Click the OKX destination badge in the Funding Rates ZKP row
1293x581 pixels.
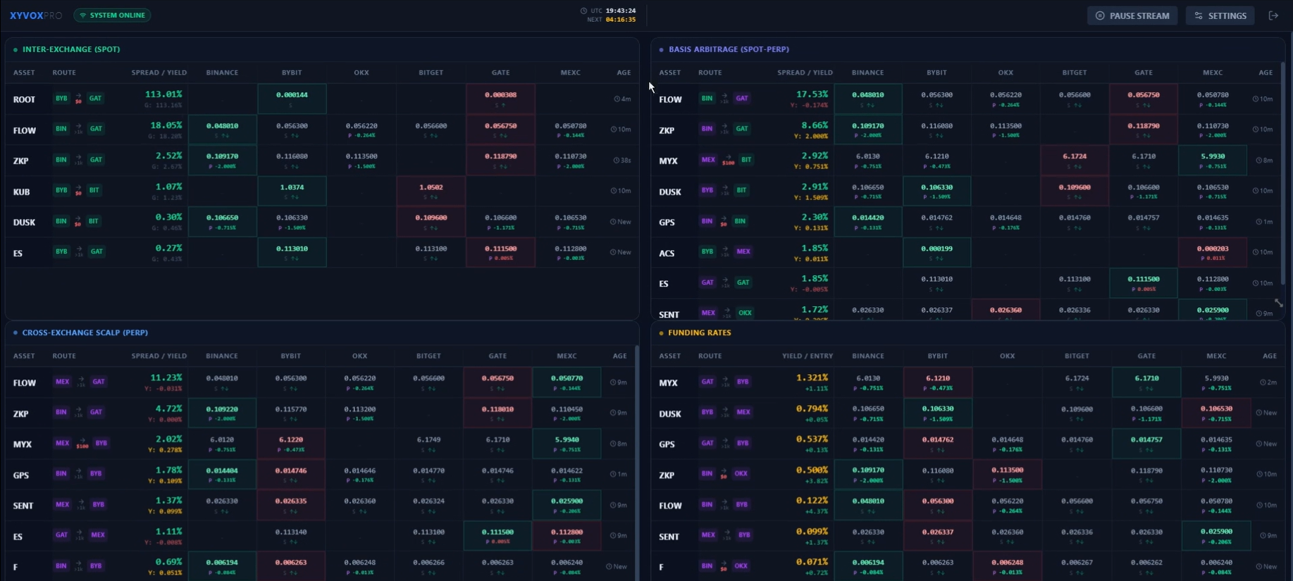[741, 474]
